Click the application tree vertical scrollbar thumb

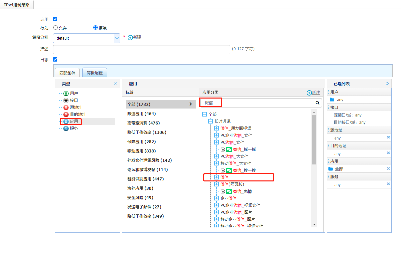314,139
